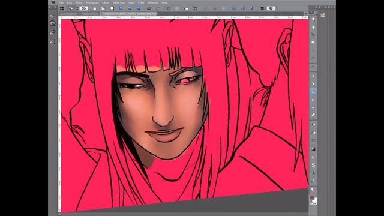Screen dimensions: 384x216
Task: Open the stacked-layers palette icon on right dock
Action: [323, 15]
